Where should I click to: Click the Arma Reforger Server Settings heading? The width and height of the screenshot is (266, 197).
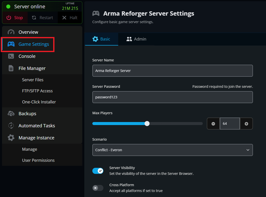(x=149, y=13)
